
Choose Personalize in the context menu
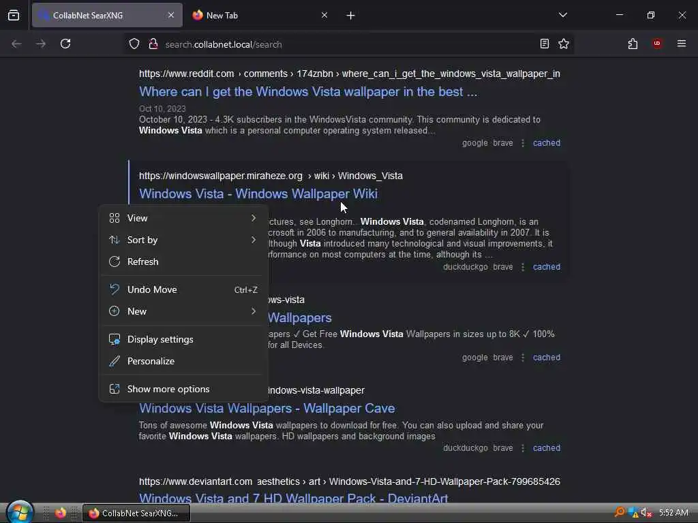click(x=183, y=361)
